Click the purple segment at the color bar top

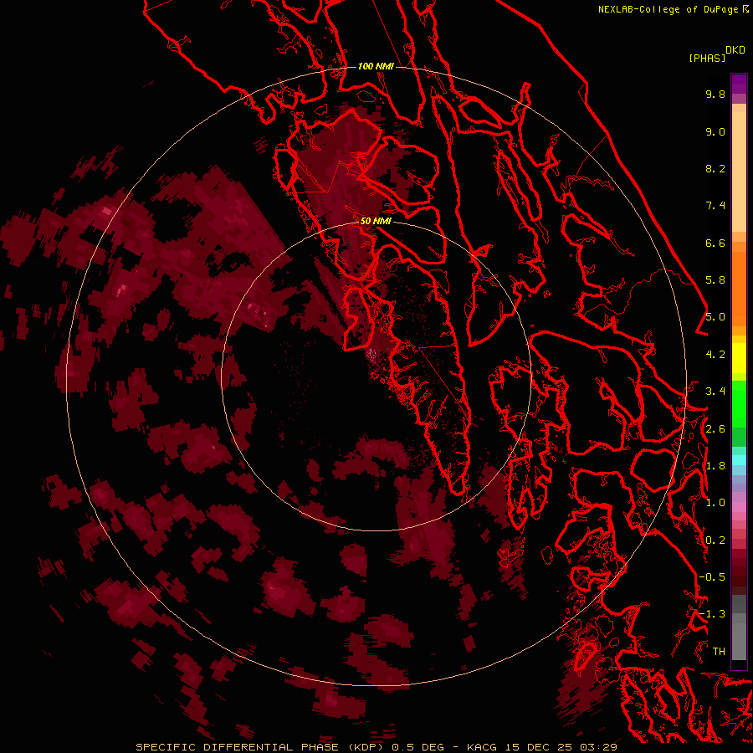(x=739, y=85)
